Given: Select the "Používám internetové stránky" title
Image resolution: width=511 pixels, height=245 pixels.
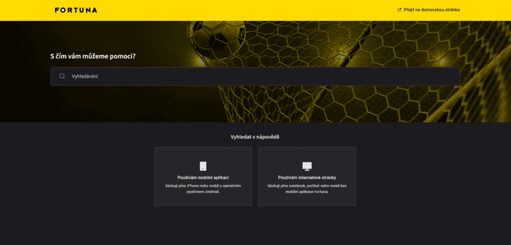Looking at the screenshot, I should [307, 178].
